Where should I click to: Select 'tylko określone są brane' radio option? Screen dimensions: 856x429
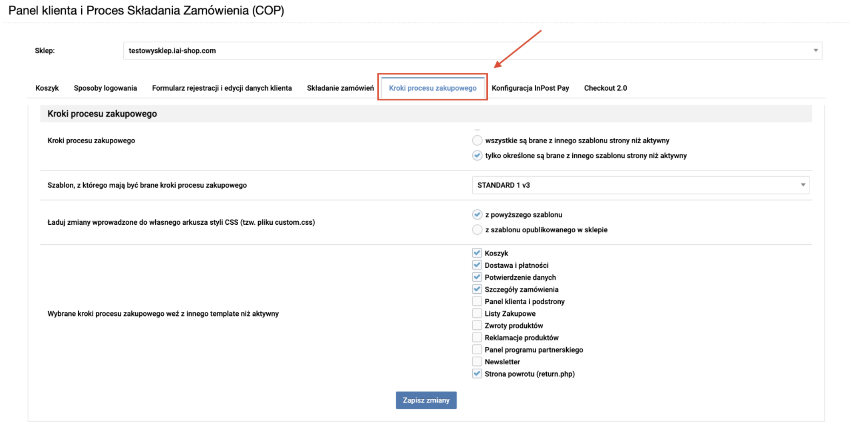pos(477,155)
